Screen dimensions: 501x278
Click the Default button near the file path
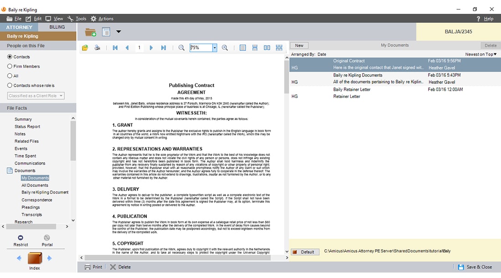coord(305,252)
